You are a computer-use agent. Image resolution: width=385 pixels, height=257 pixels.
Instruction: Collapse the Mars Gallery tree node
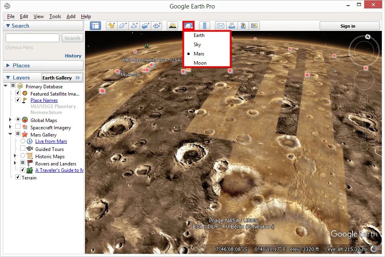[10, 134]
